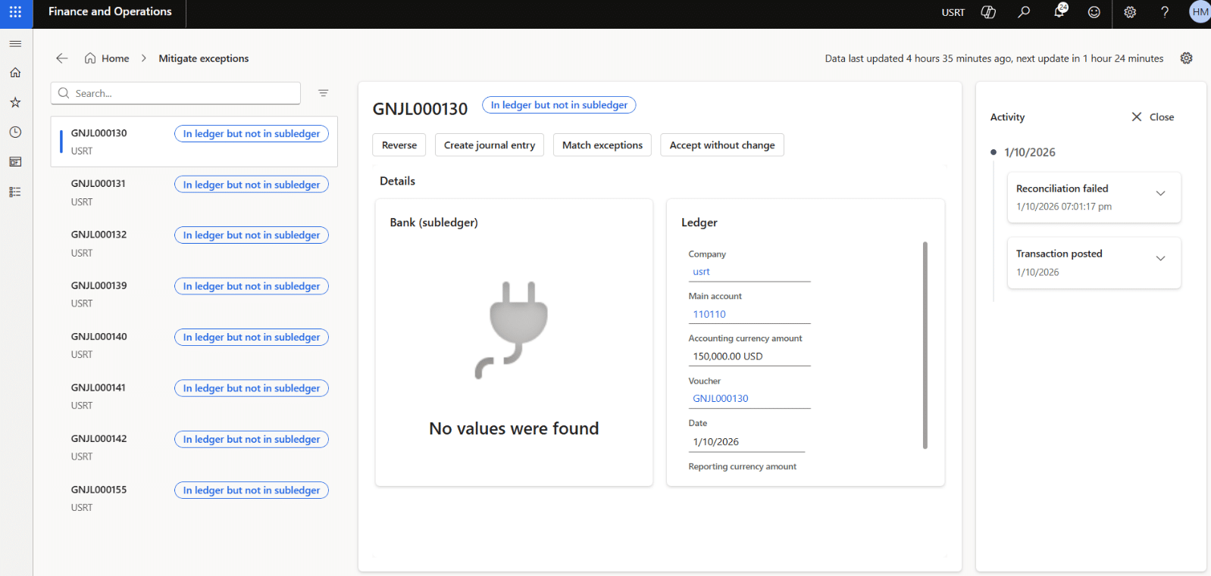The image size is (1211, 576).
Task: Open main account 110110 link
Action: coord(709,314)
